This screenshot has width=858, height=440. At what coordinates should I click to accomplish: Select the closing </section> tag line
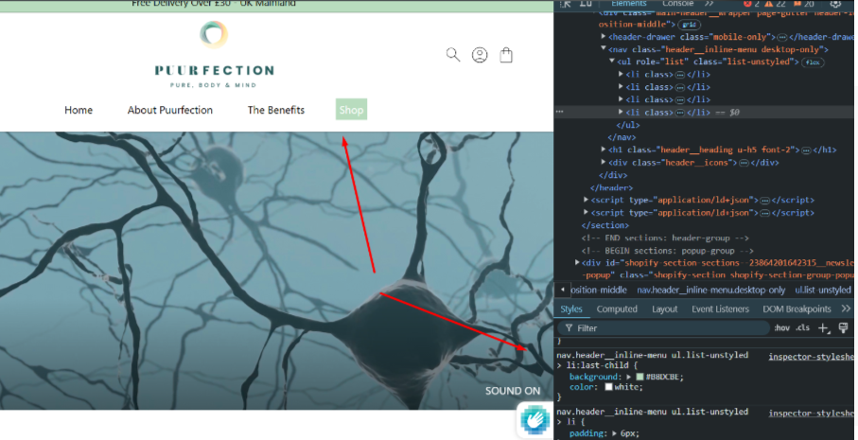(x=605, y=225)
